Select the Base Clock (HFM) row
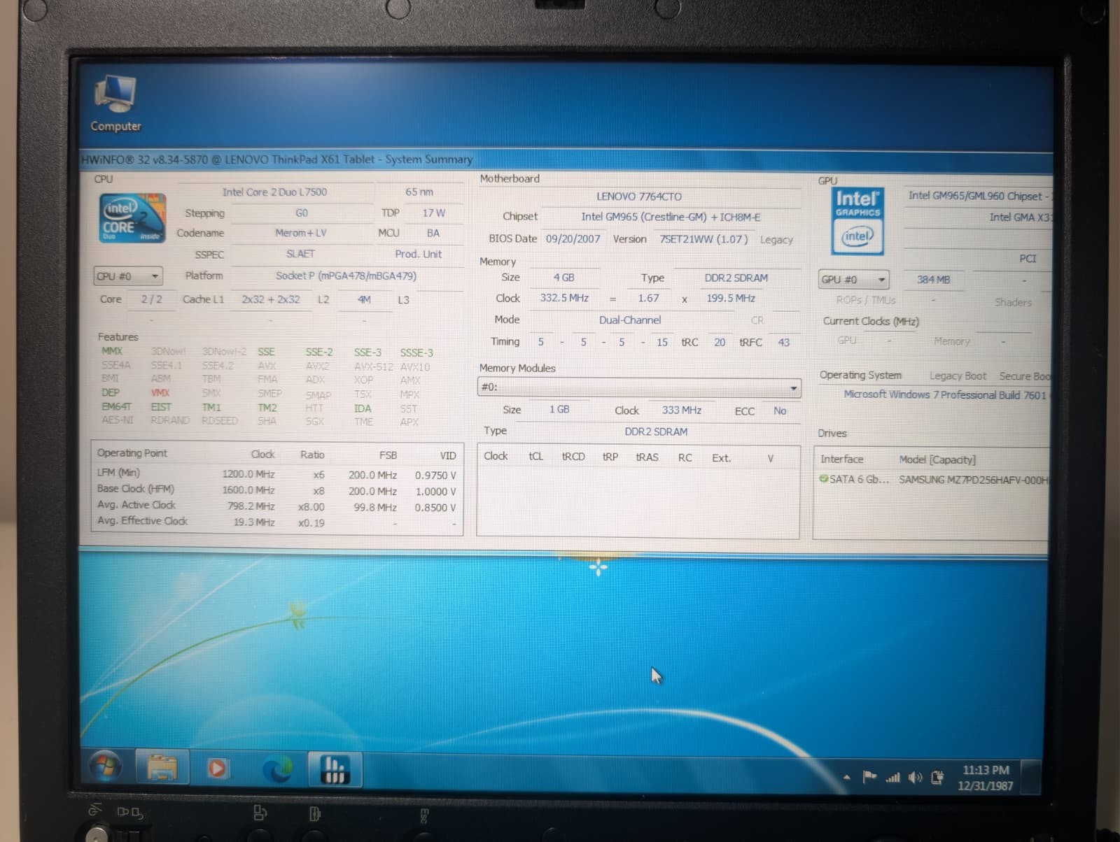 (276, 490)
